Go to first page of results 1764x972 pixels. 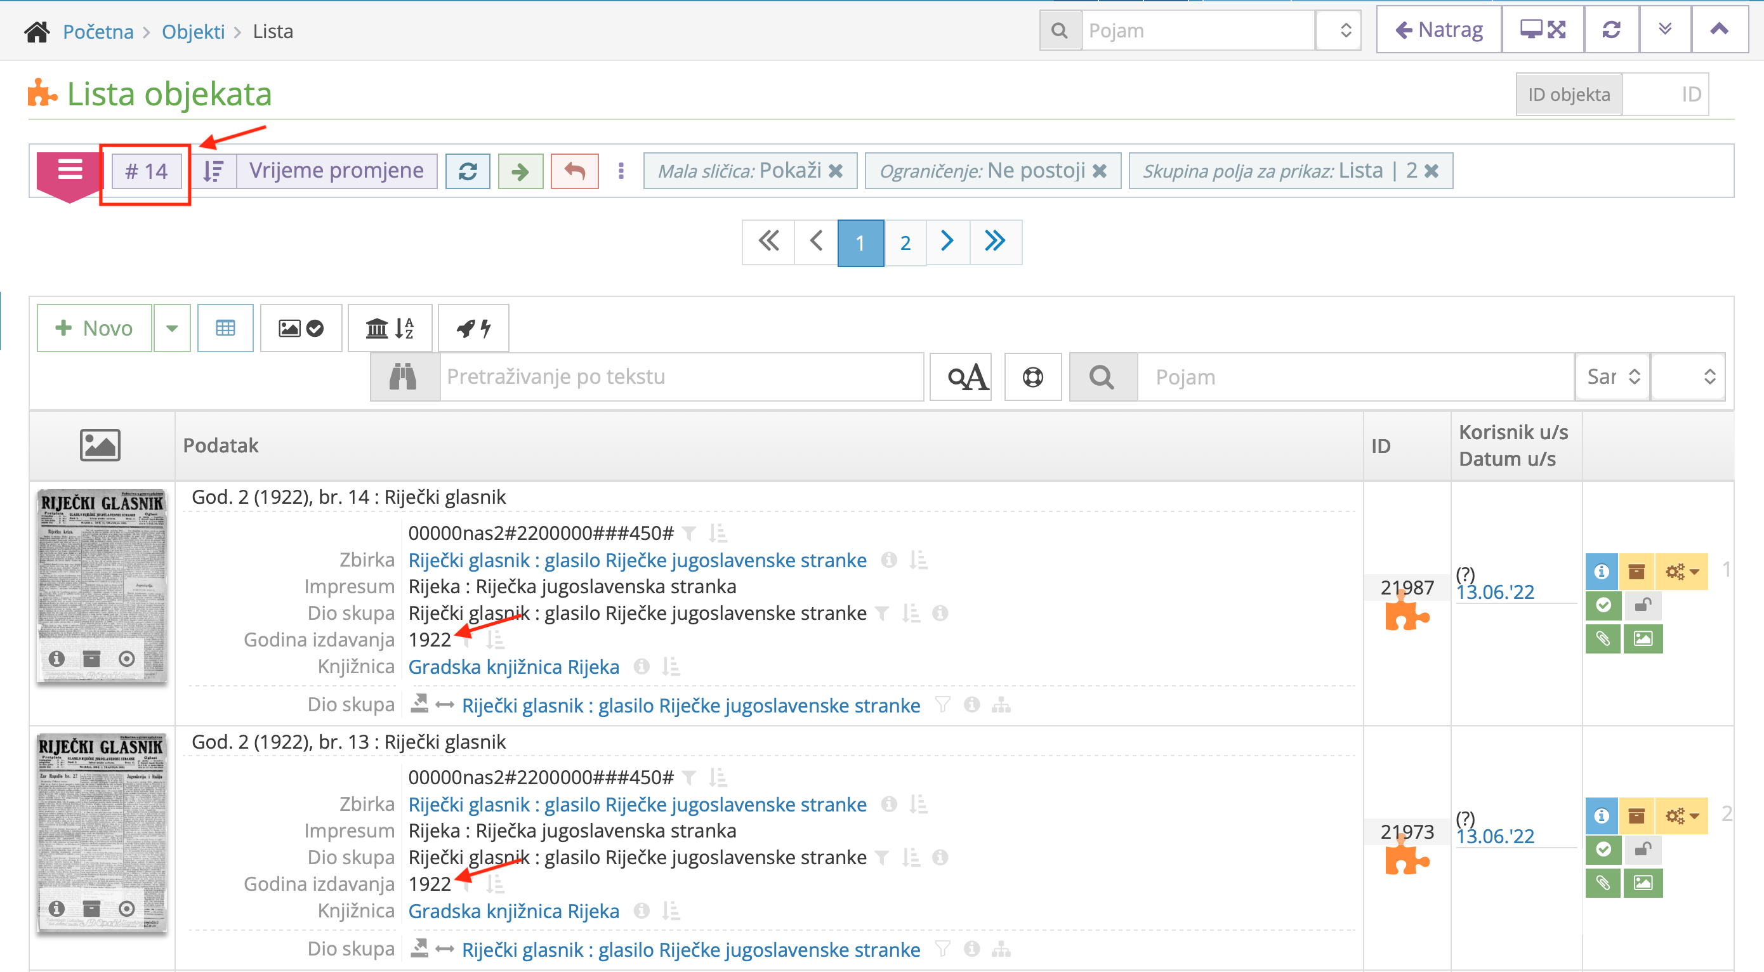[768, 242]
